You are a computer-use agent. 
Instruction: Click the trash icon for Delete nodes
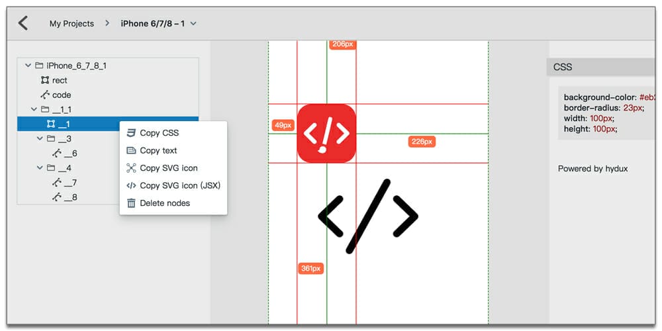[x=131, y=203]
